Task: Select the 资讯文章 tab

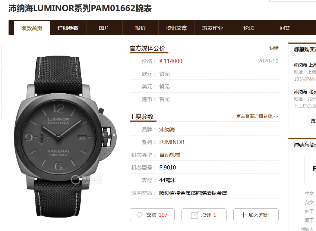Action: coord(177,28)
